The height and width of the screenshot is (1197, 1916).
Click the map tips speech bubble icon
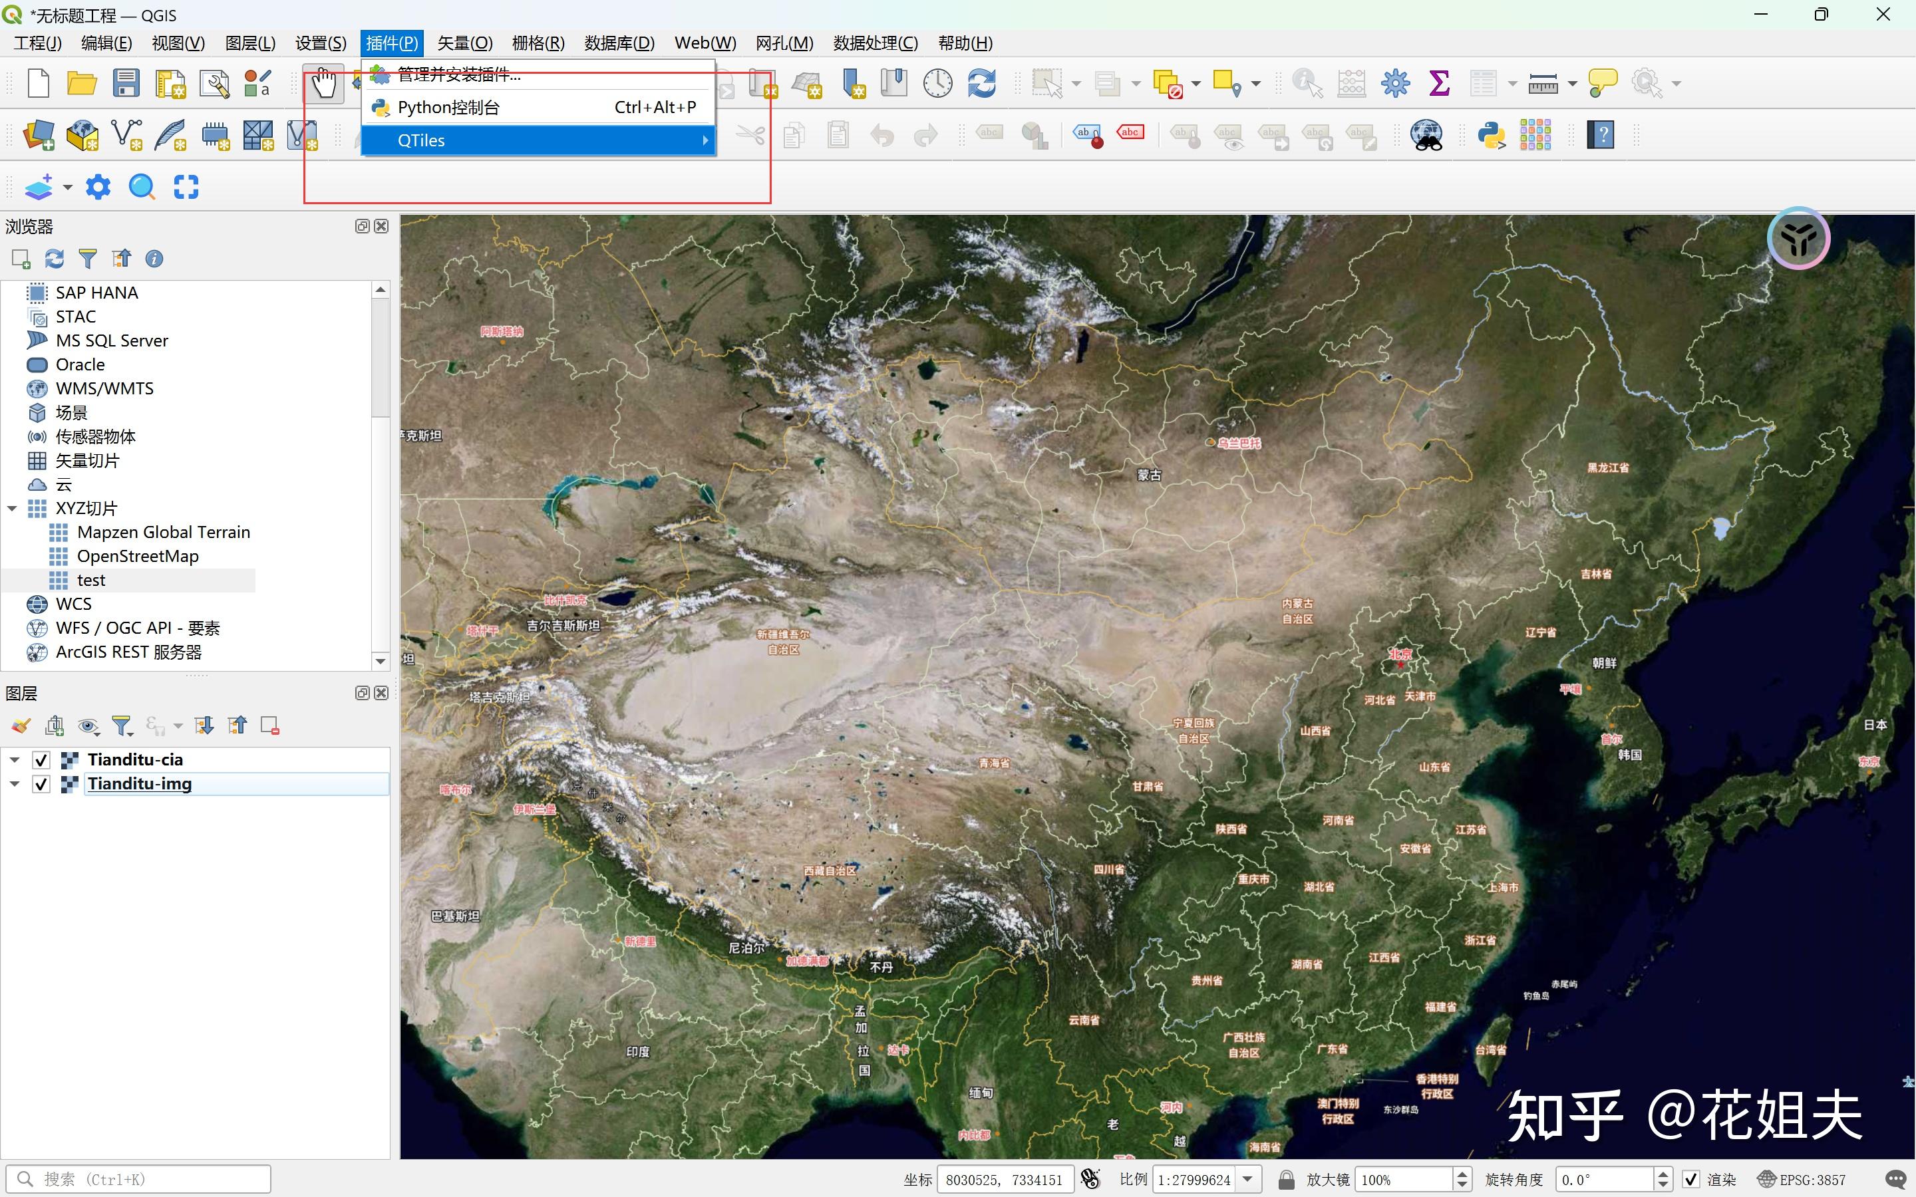pos(1603,83)
